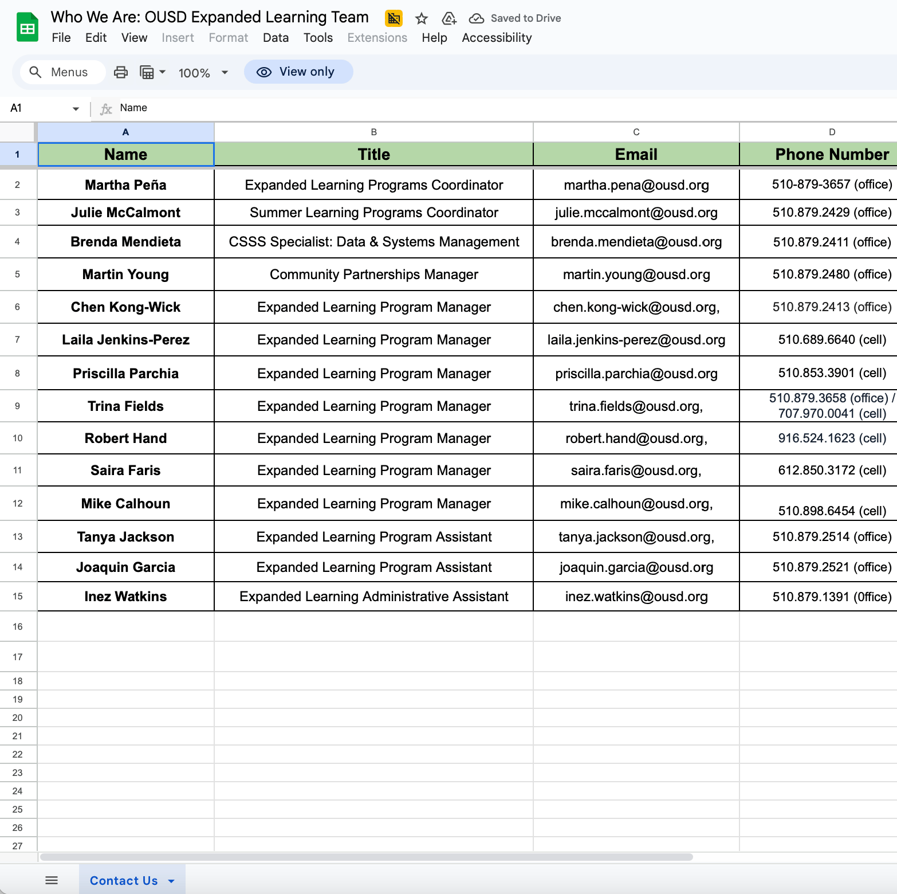Star this spreadsheet
This screenshot has height=894, width=897.
pyautogui.click(x=422, y=18)
